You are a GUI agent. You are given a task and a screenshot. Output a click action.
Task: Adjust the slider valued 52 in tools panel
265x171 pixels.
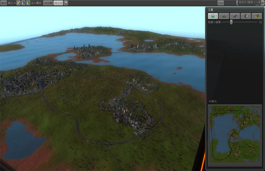[231, 22]
